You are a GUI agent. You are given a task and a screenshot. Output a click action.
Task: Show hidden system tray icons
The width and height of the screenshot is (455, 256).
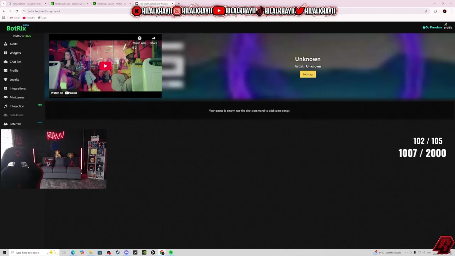pos(406,252)
